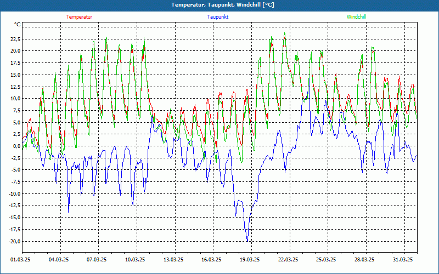Click the -10,0 y-axis value

pos(14,194)
